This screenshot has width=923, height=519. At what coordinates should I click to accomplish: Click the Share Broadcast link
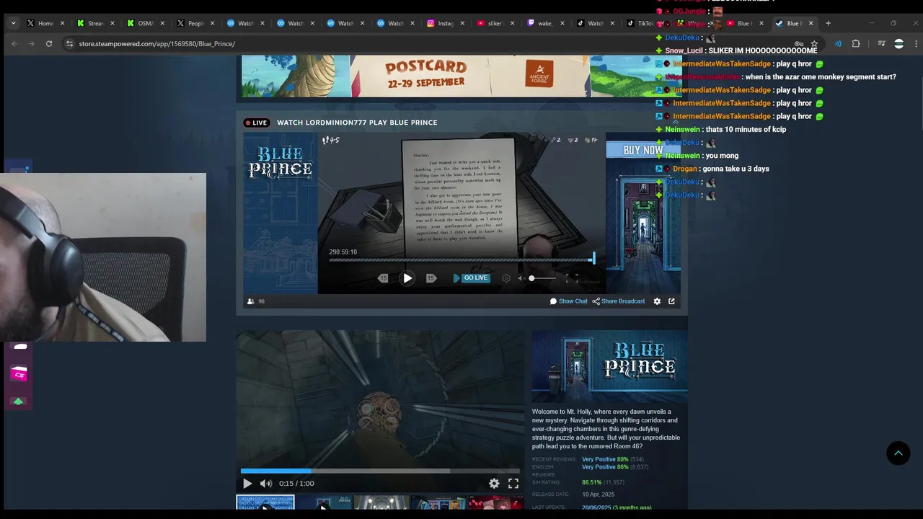pyautogui.click(x=619, y=301)
